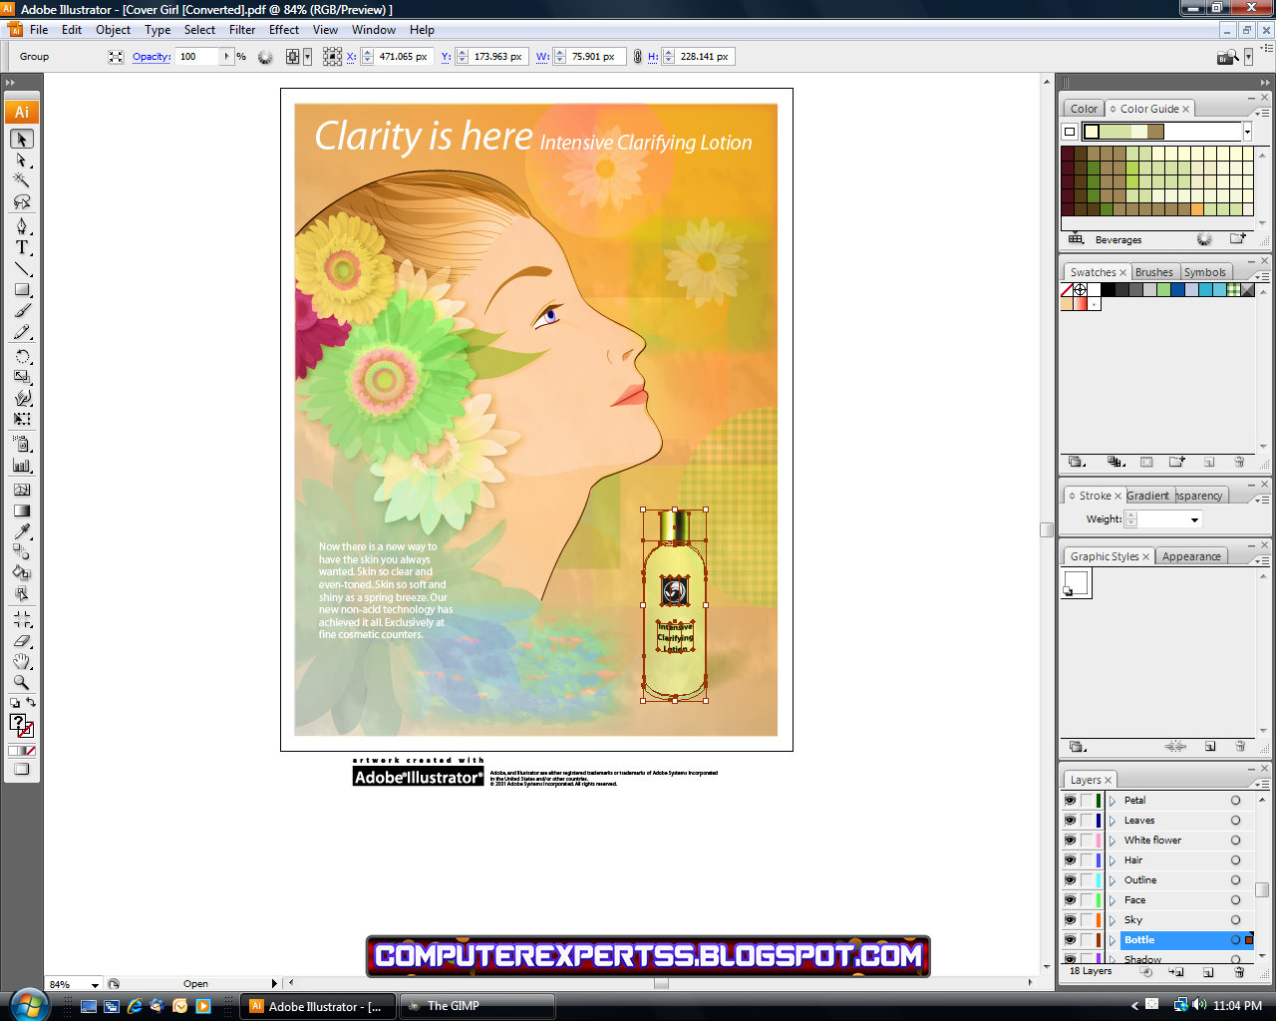Select the Type tool
The image size is (1276, 1021).
[22, 247]
